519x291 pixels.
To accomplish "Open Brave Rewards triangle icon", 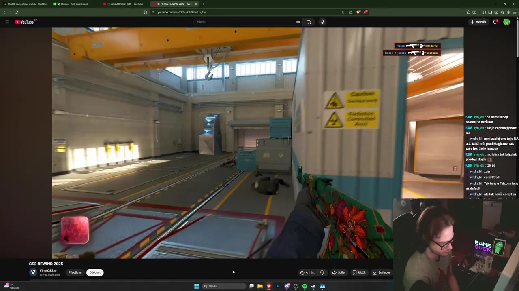I will pyautogui.click(x=365, y=12).
